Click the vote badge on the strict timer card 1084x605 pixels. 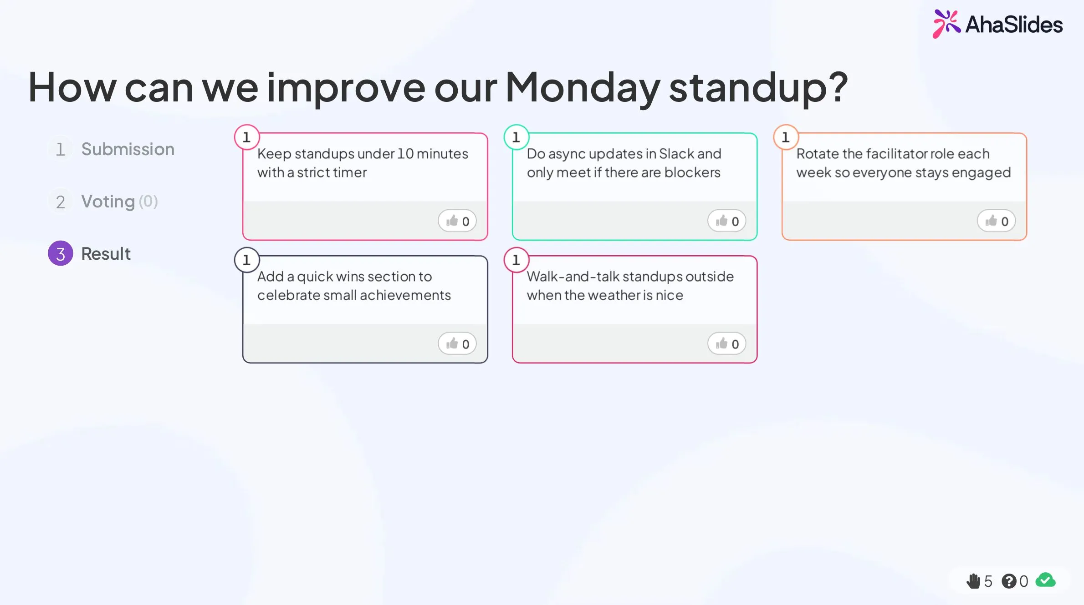[x=246, y=137]
